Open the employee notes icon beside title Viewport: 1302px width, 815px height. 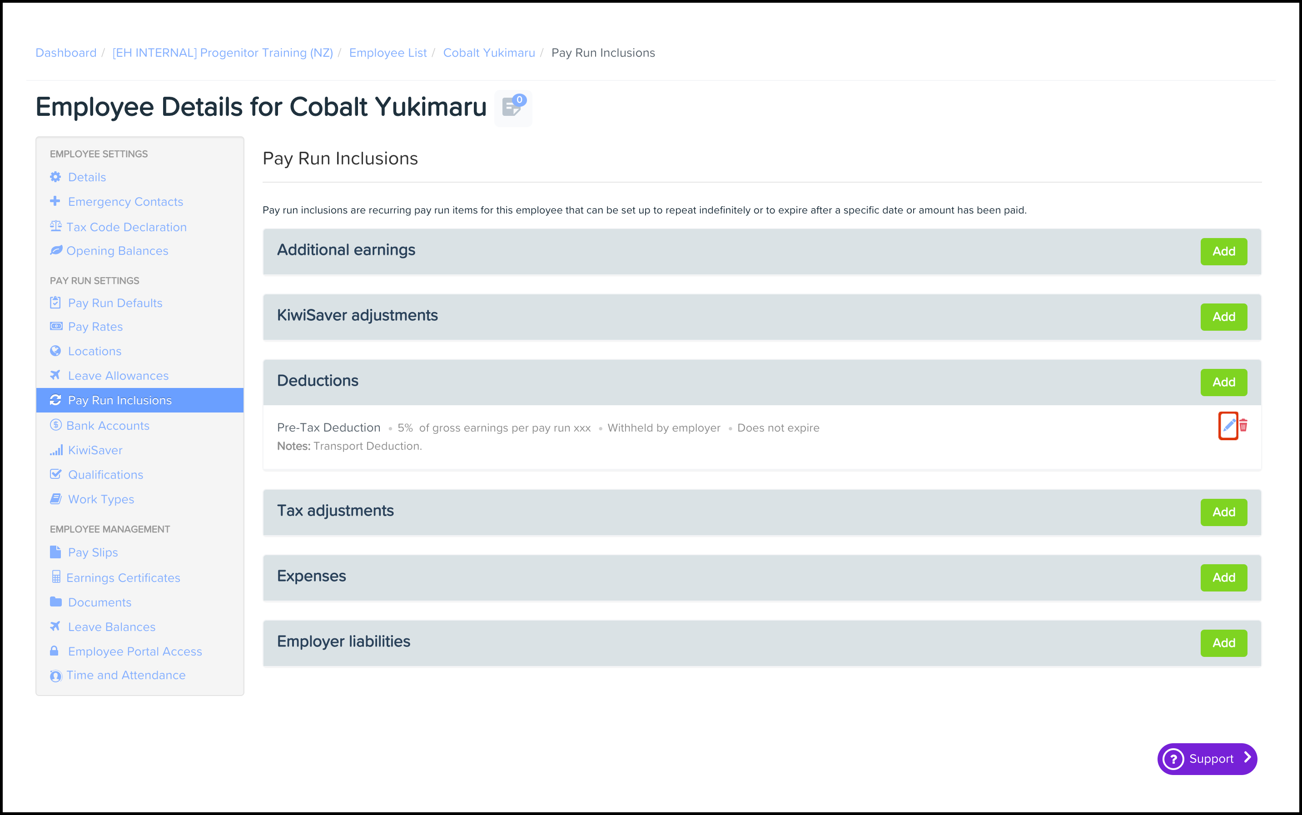coord(512,107)
